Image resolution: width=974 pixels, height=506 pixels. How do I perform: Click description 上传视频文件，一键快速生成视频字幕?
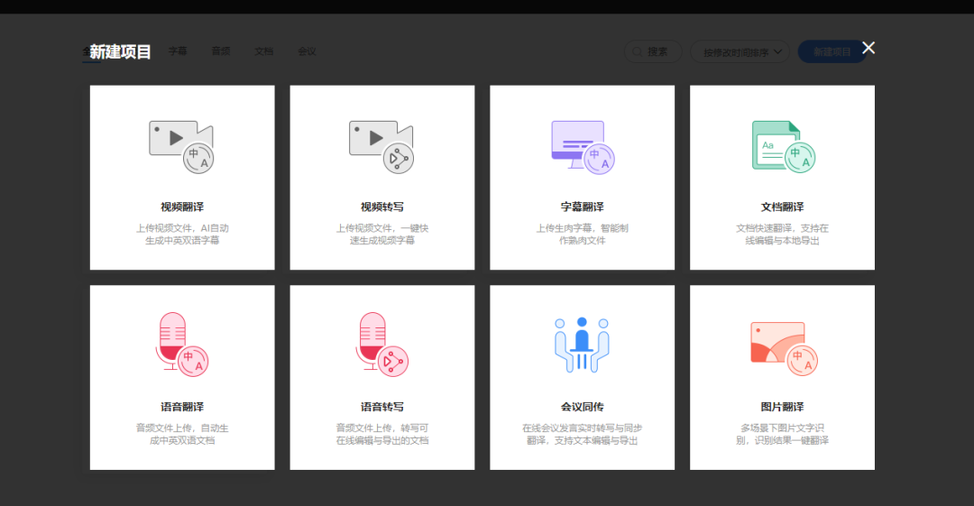[x=382, y=235]
